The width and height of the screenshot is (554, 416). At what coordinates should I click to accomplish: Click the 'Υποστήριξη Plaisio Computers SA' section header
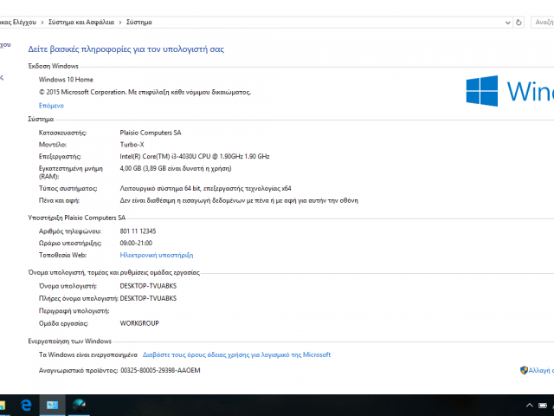pos(77,218)
